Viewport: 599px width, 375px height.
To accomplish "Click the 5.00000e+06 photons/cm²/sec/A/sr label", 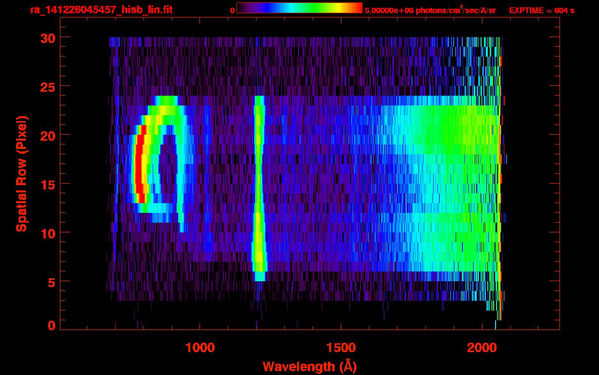I will click(430, 10).
